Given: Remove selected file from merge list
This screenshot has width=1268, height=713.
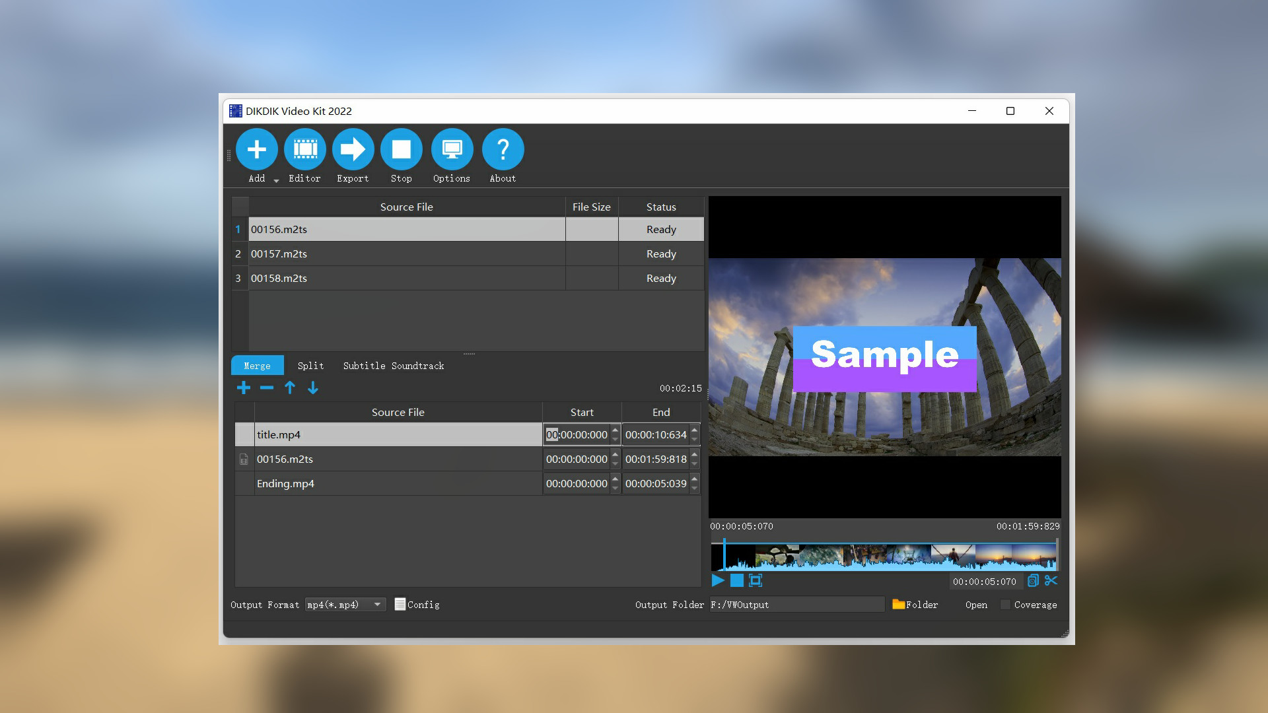Looking at the screenshot, I should click(x=266, y=388).
